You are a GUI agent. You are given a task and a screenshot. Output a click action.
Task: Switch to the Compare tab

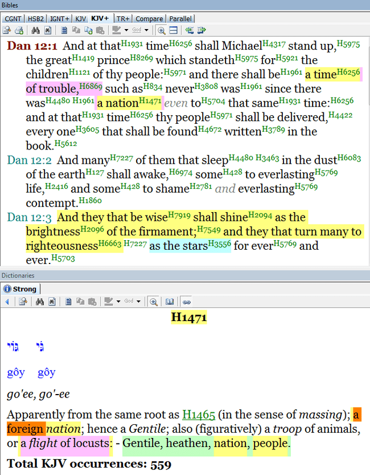pyautogui.click(x=149, y=19)
